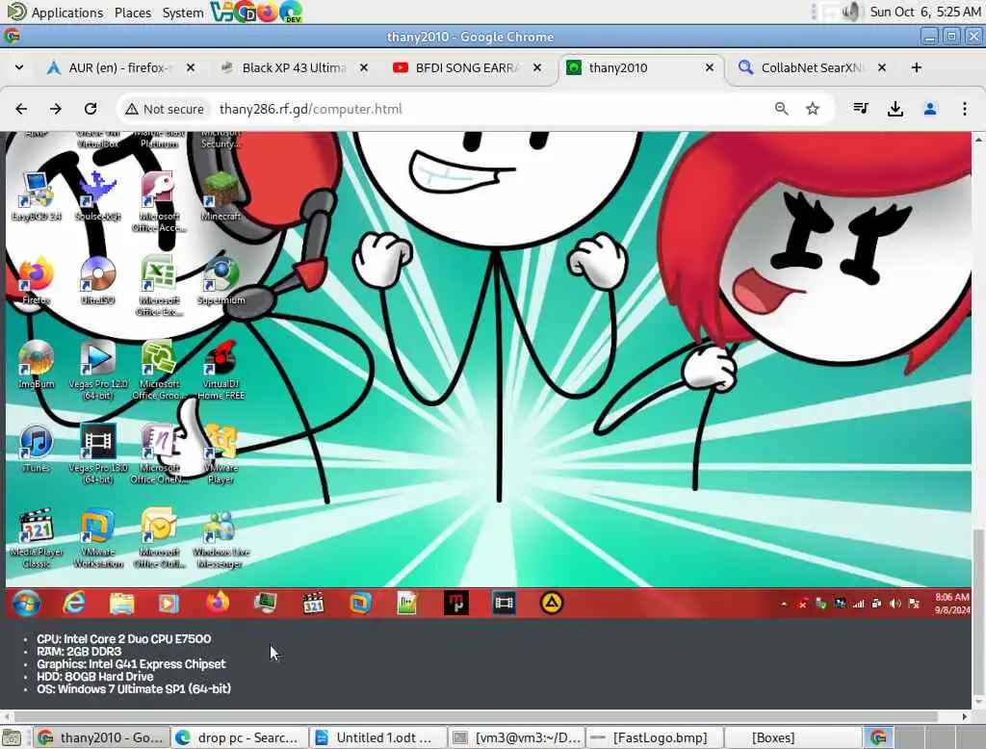Viewport: 986px width, 749px height.
Task: Open the System menu
Action: click(182, 13)
